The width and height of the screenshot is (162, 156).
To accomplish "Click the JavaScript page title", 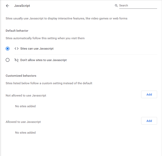I will click(x=22, y=6).
